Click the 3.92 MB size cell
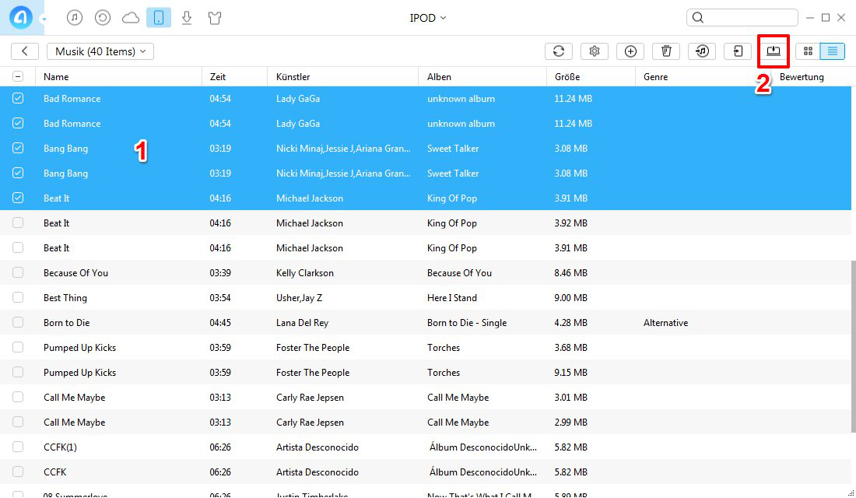856x498 pixels. pyautogui.click(x=571, y=223)
